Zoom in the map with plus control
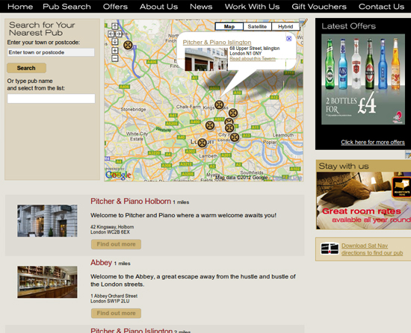The width and height of the screenshot is (411, 333). [115, 51]
